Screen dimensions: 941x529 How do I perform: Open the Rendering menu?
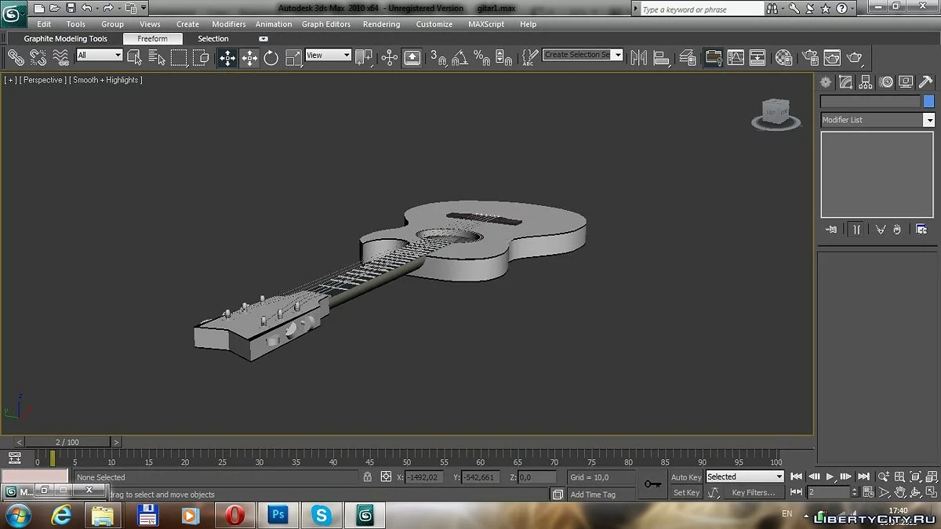tap(381, 24)
